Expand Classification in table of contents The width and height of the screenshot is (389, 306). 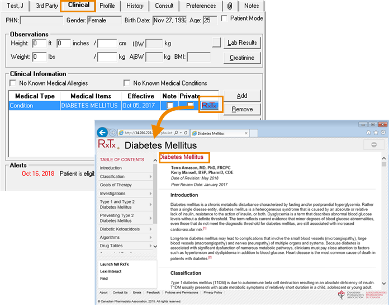pyautogui.click(x=150, y=177)
